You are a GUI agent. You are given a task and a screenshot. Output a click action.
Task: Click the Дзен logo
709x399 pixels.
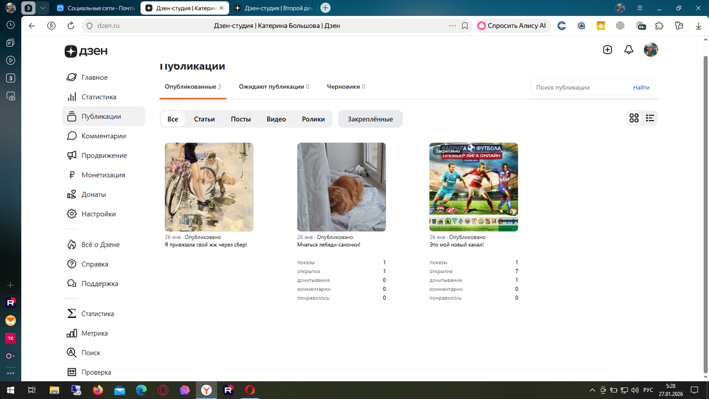86,51
